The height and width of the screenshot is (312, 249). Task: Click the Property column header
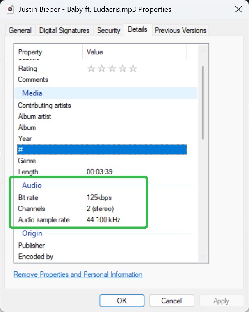48,52
